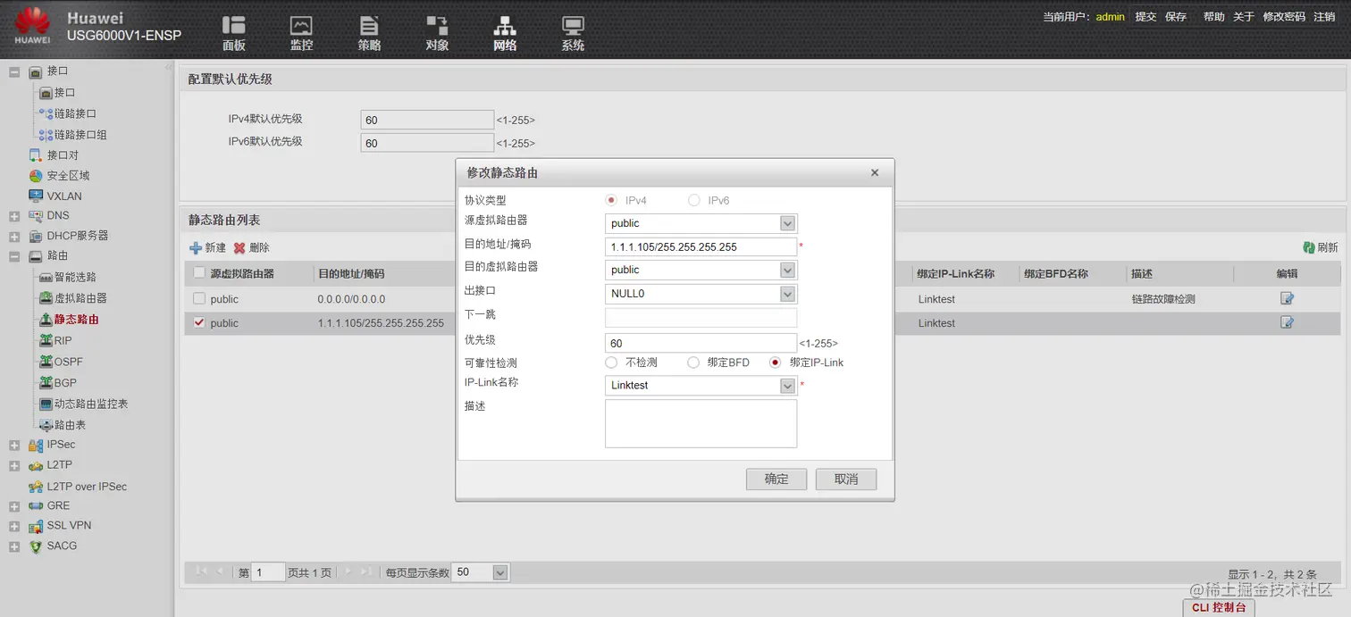Click the 取消 cancel button
The height and width of the screenshot is (617, 1351).
pyautogui.click(x=846, y=479)
